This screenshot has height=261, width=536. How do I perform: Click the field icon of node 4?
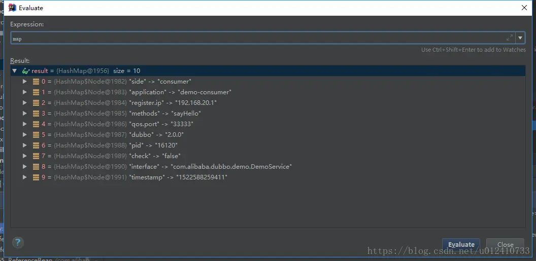[36, 124]
